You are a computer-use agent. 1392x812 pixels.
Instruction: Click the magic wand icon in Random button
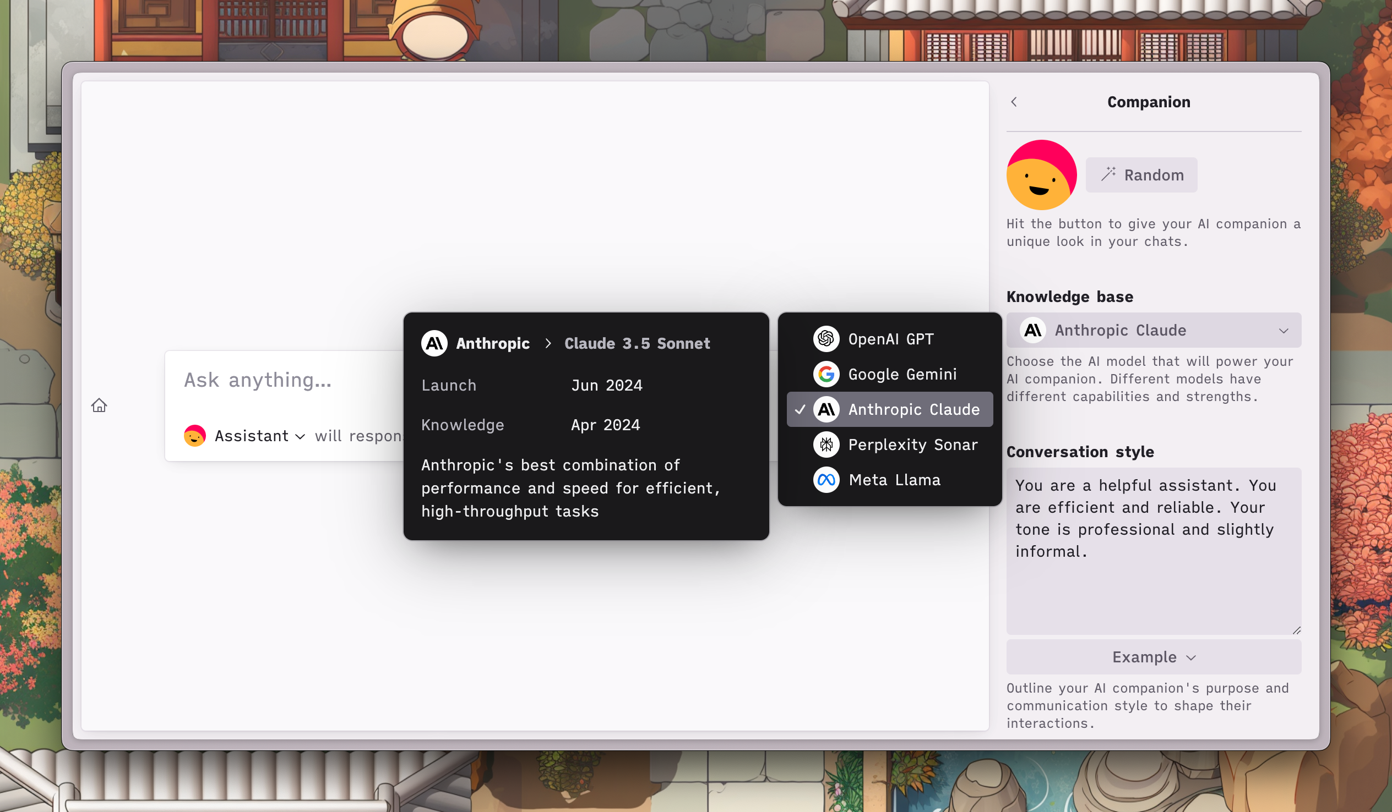pos(1108,174)
